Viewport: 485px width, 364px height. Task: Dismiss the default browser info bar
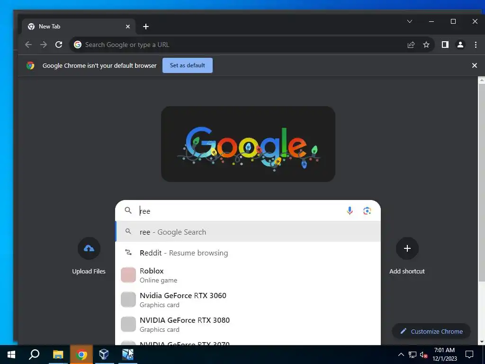tap(475, 65)
